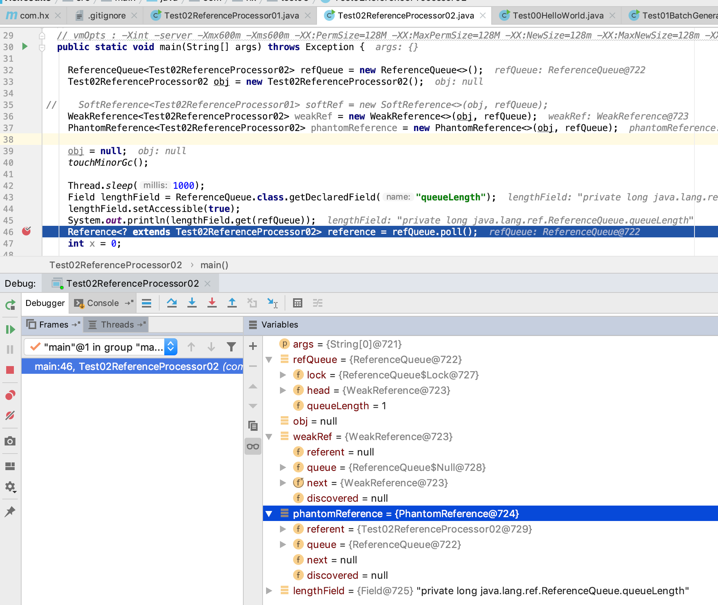Run main via the gutter play arrow
This screenshot has width=718, height=605.
pos(24,47)
